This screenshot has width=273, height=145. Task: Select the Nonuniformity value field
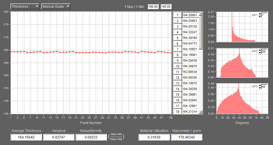pyautogui.click(x=91, y=137)
